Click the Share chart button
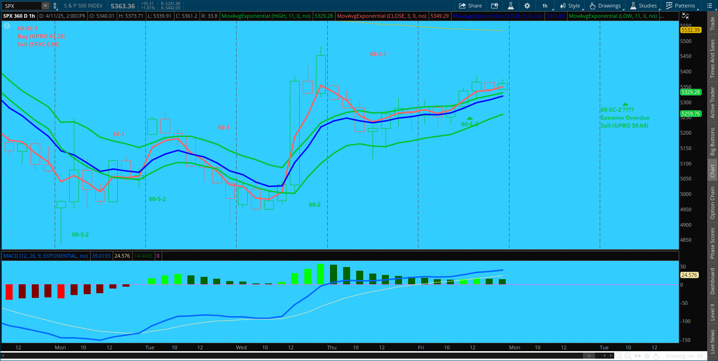 (x=470, y=6)
